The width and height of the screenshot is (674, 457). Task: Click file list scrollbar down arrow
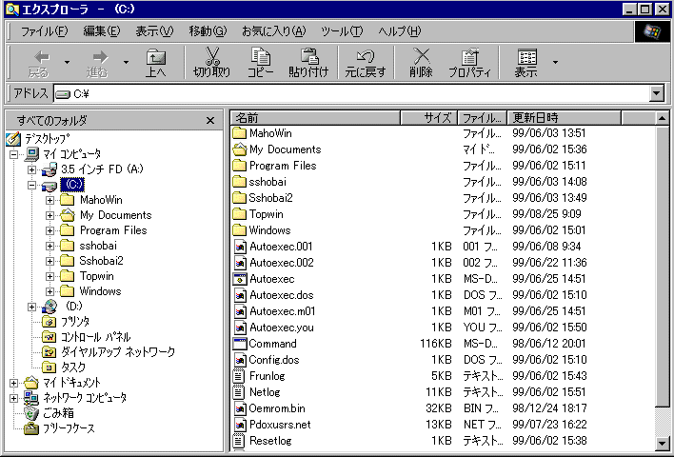click(663, 444)
